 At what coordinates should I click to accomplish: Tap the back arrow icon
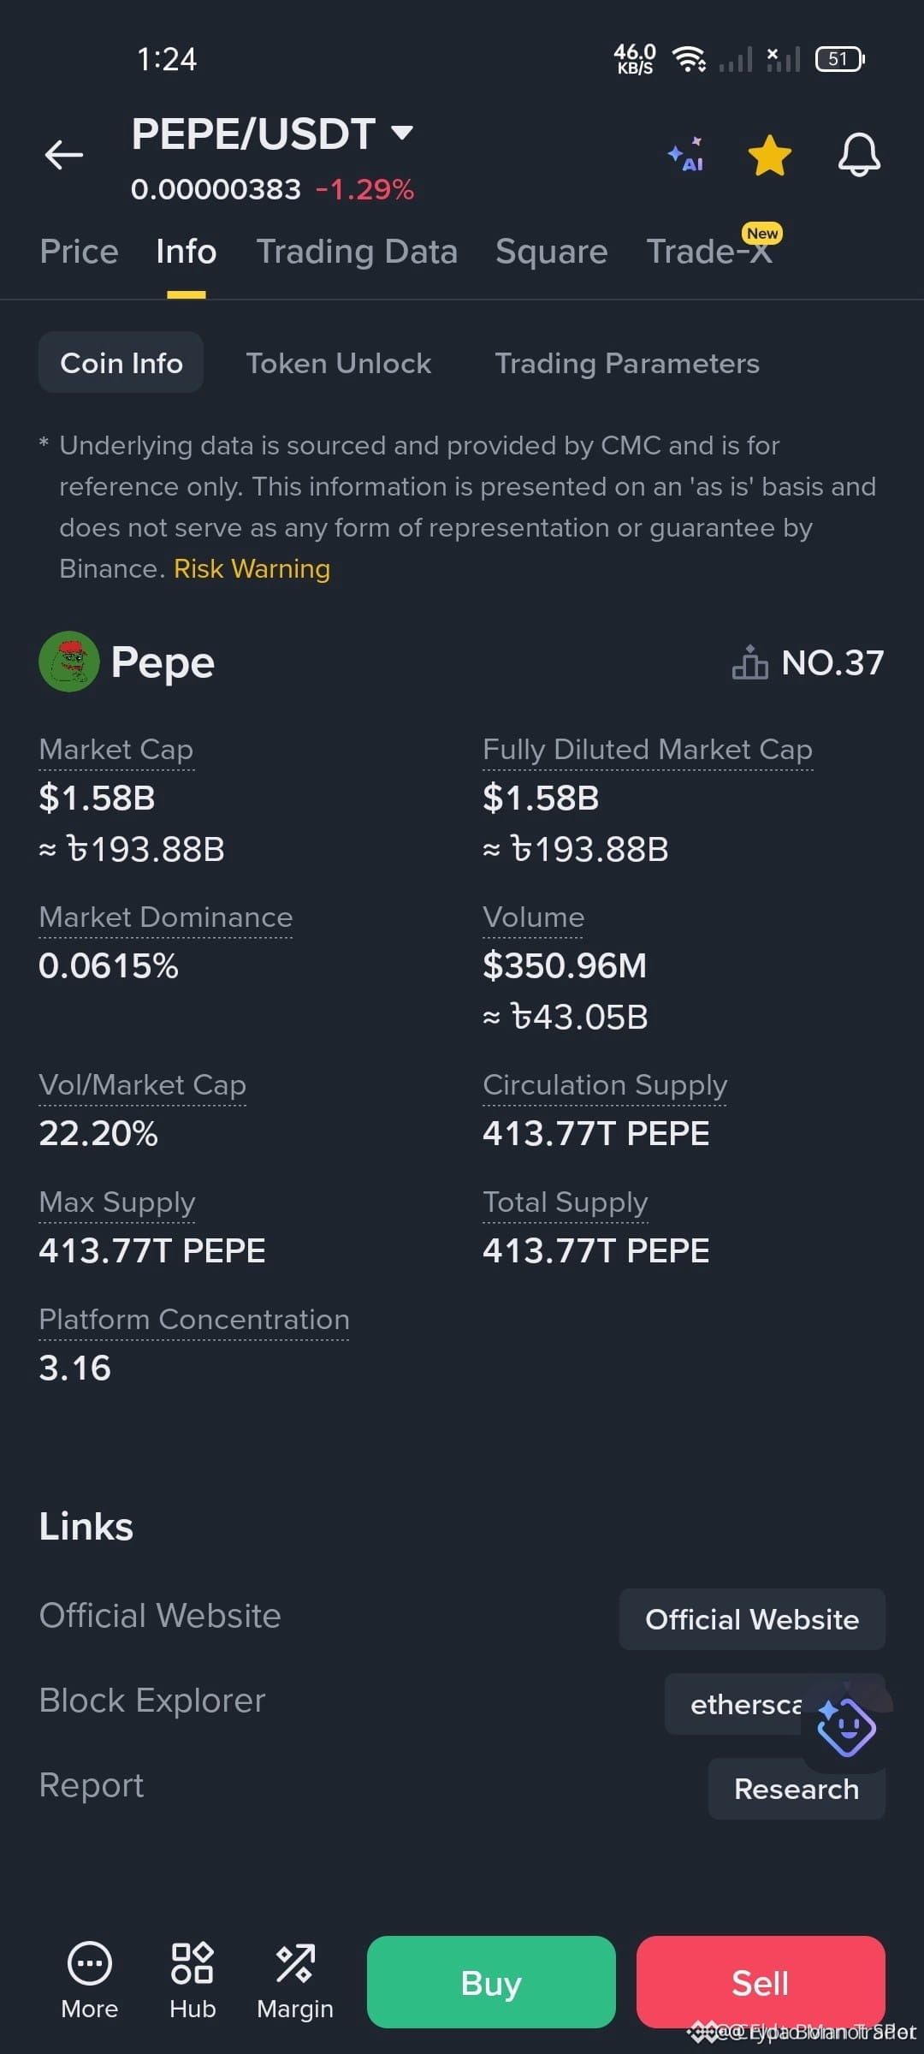(63, 155)
